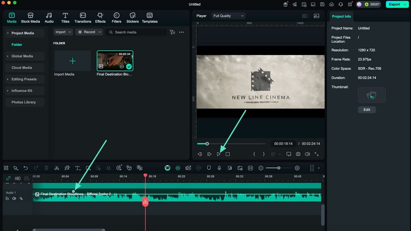Zoom out the timeline with minus button
Viewport: 411px width, 231px height.
click(x=261, y=168)
